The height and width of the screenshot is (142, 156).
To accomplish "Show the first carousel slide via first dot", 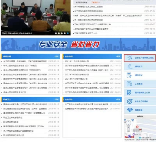I will (56, 33).
